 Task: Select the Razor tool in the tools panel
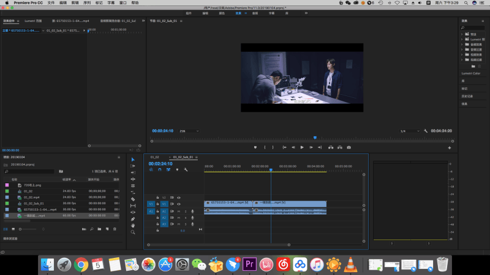(133, 199)
